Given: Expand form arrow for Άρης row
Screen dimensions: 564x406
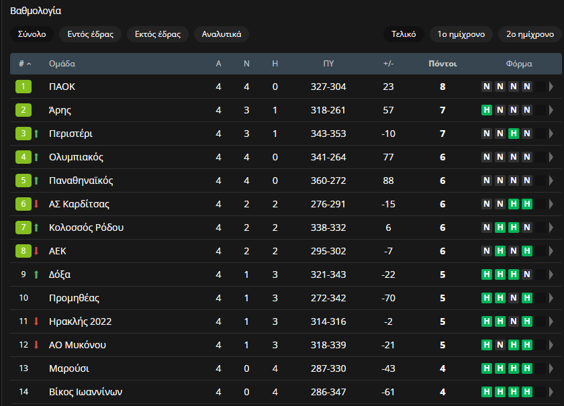Looking at the screenshot, I should tap(551, 110).
